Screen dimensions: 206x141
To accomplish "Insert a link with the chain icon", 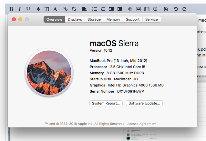I will tap(66, 9).
